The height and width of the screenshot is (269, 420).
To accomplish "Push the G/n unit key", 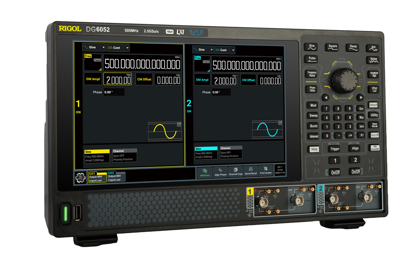I will click(x=361, y=109).
